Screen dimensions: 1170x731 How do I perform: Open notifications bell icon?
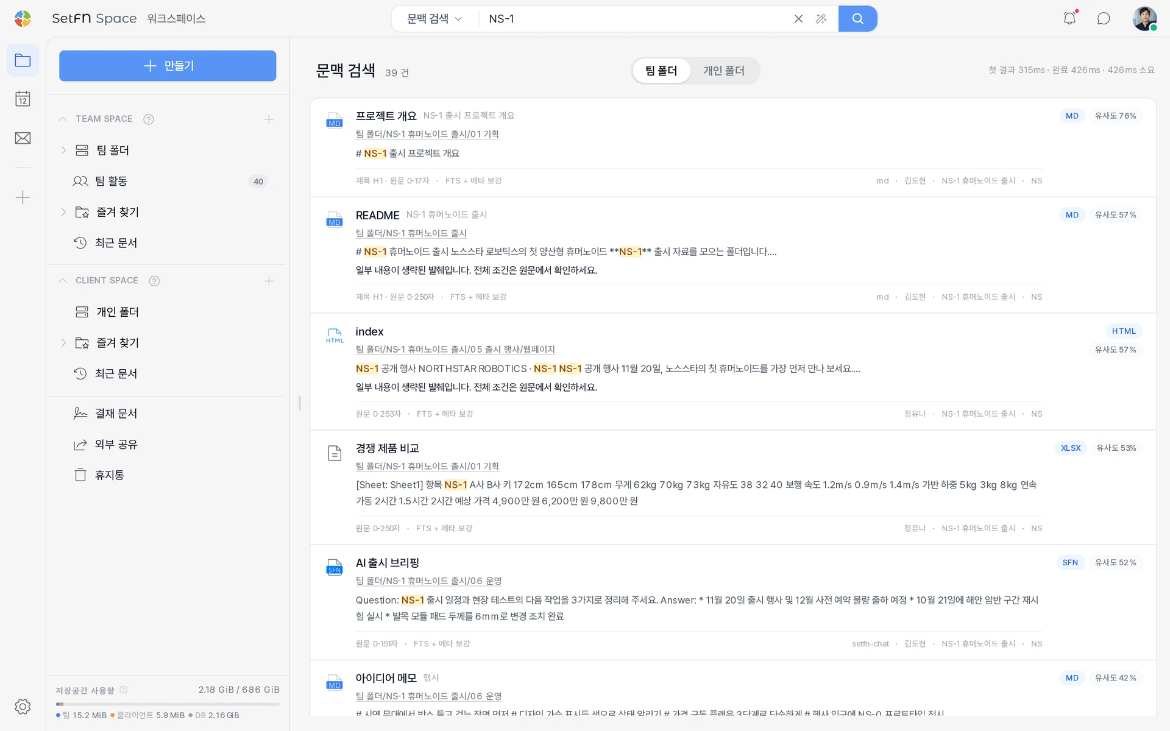1069,18
